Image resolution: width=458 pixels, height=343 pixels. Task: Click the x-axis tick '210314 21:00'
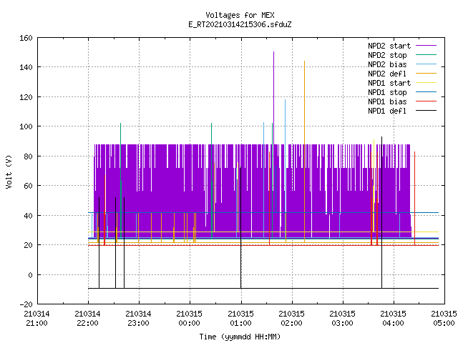36,319
